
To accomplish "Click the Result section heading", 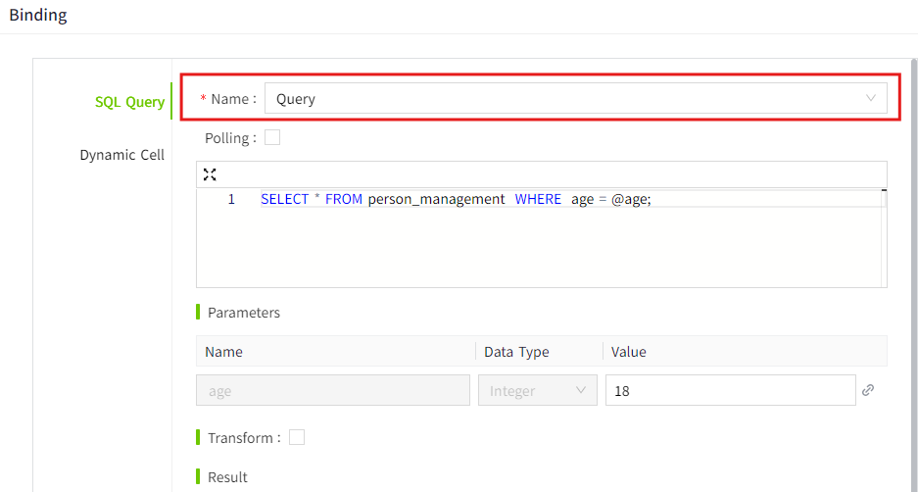I will [227, 477].
